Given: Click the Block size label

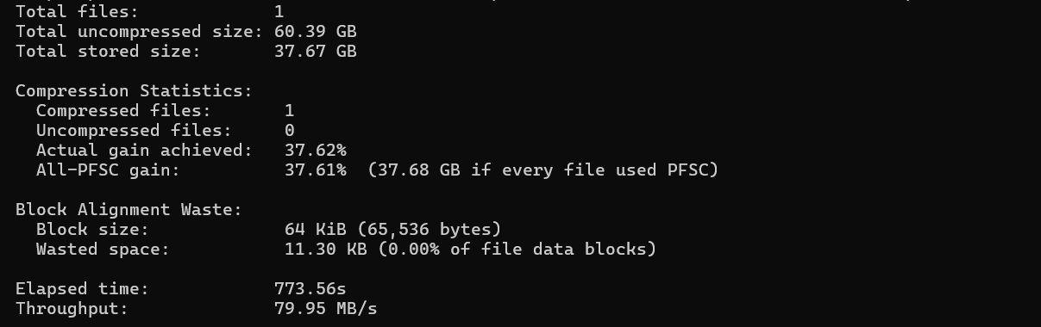Looking at the screenshot, I should coord(92,230).
